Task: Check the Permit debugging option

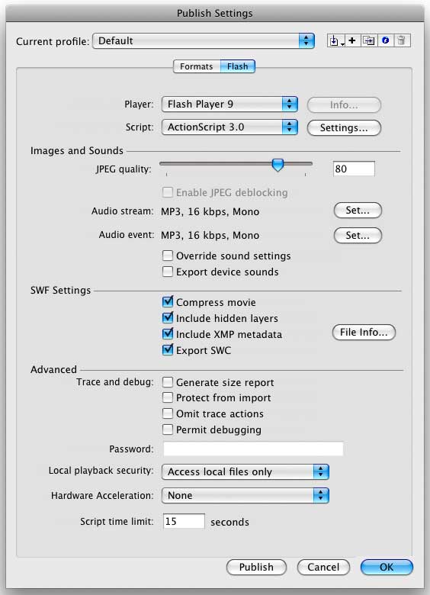Action: coord(168,429)
